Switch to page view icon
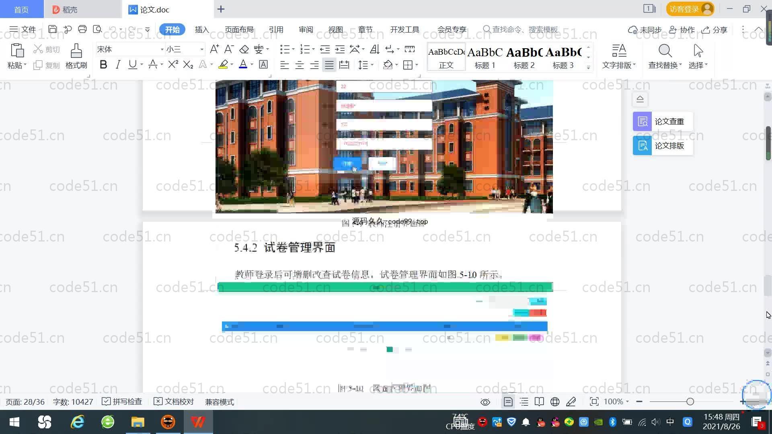 [508, 402]
